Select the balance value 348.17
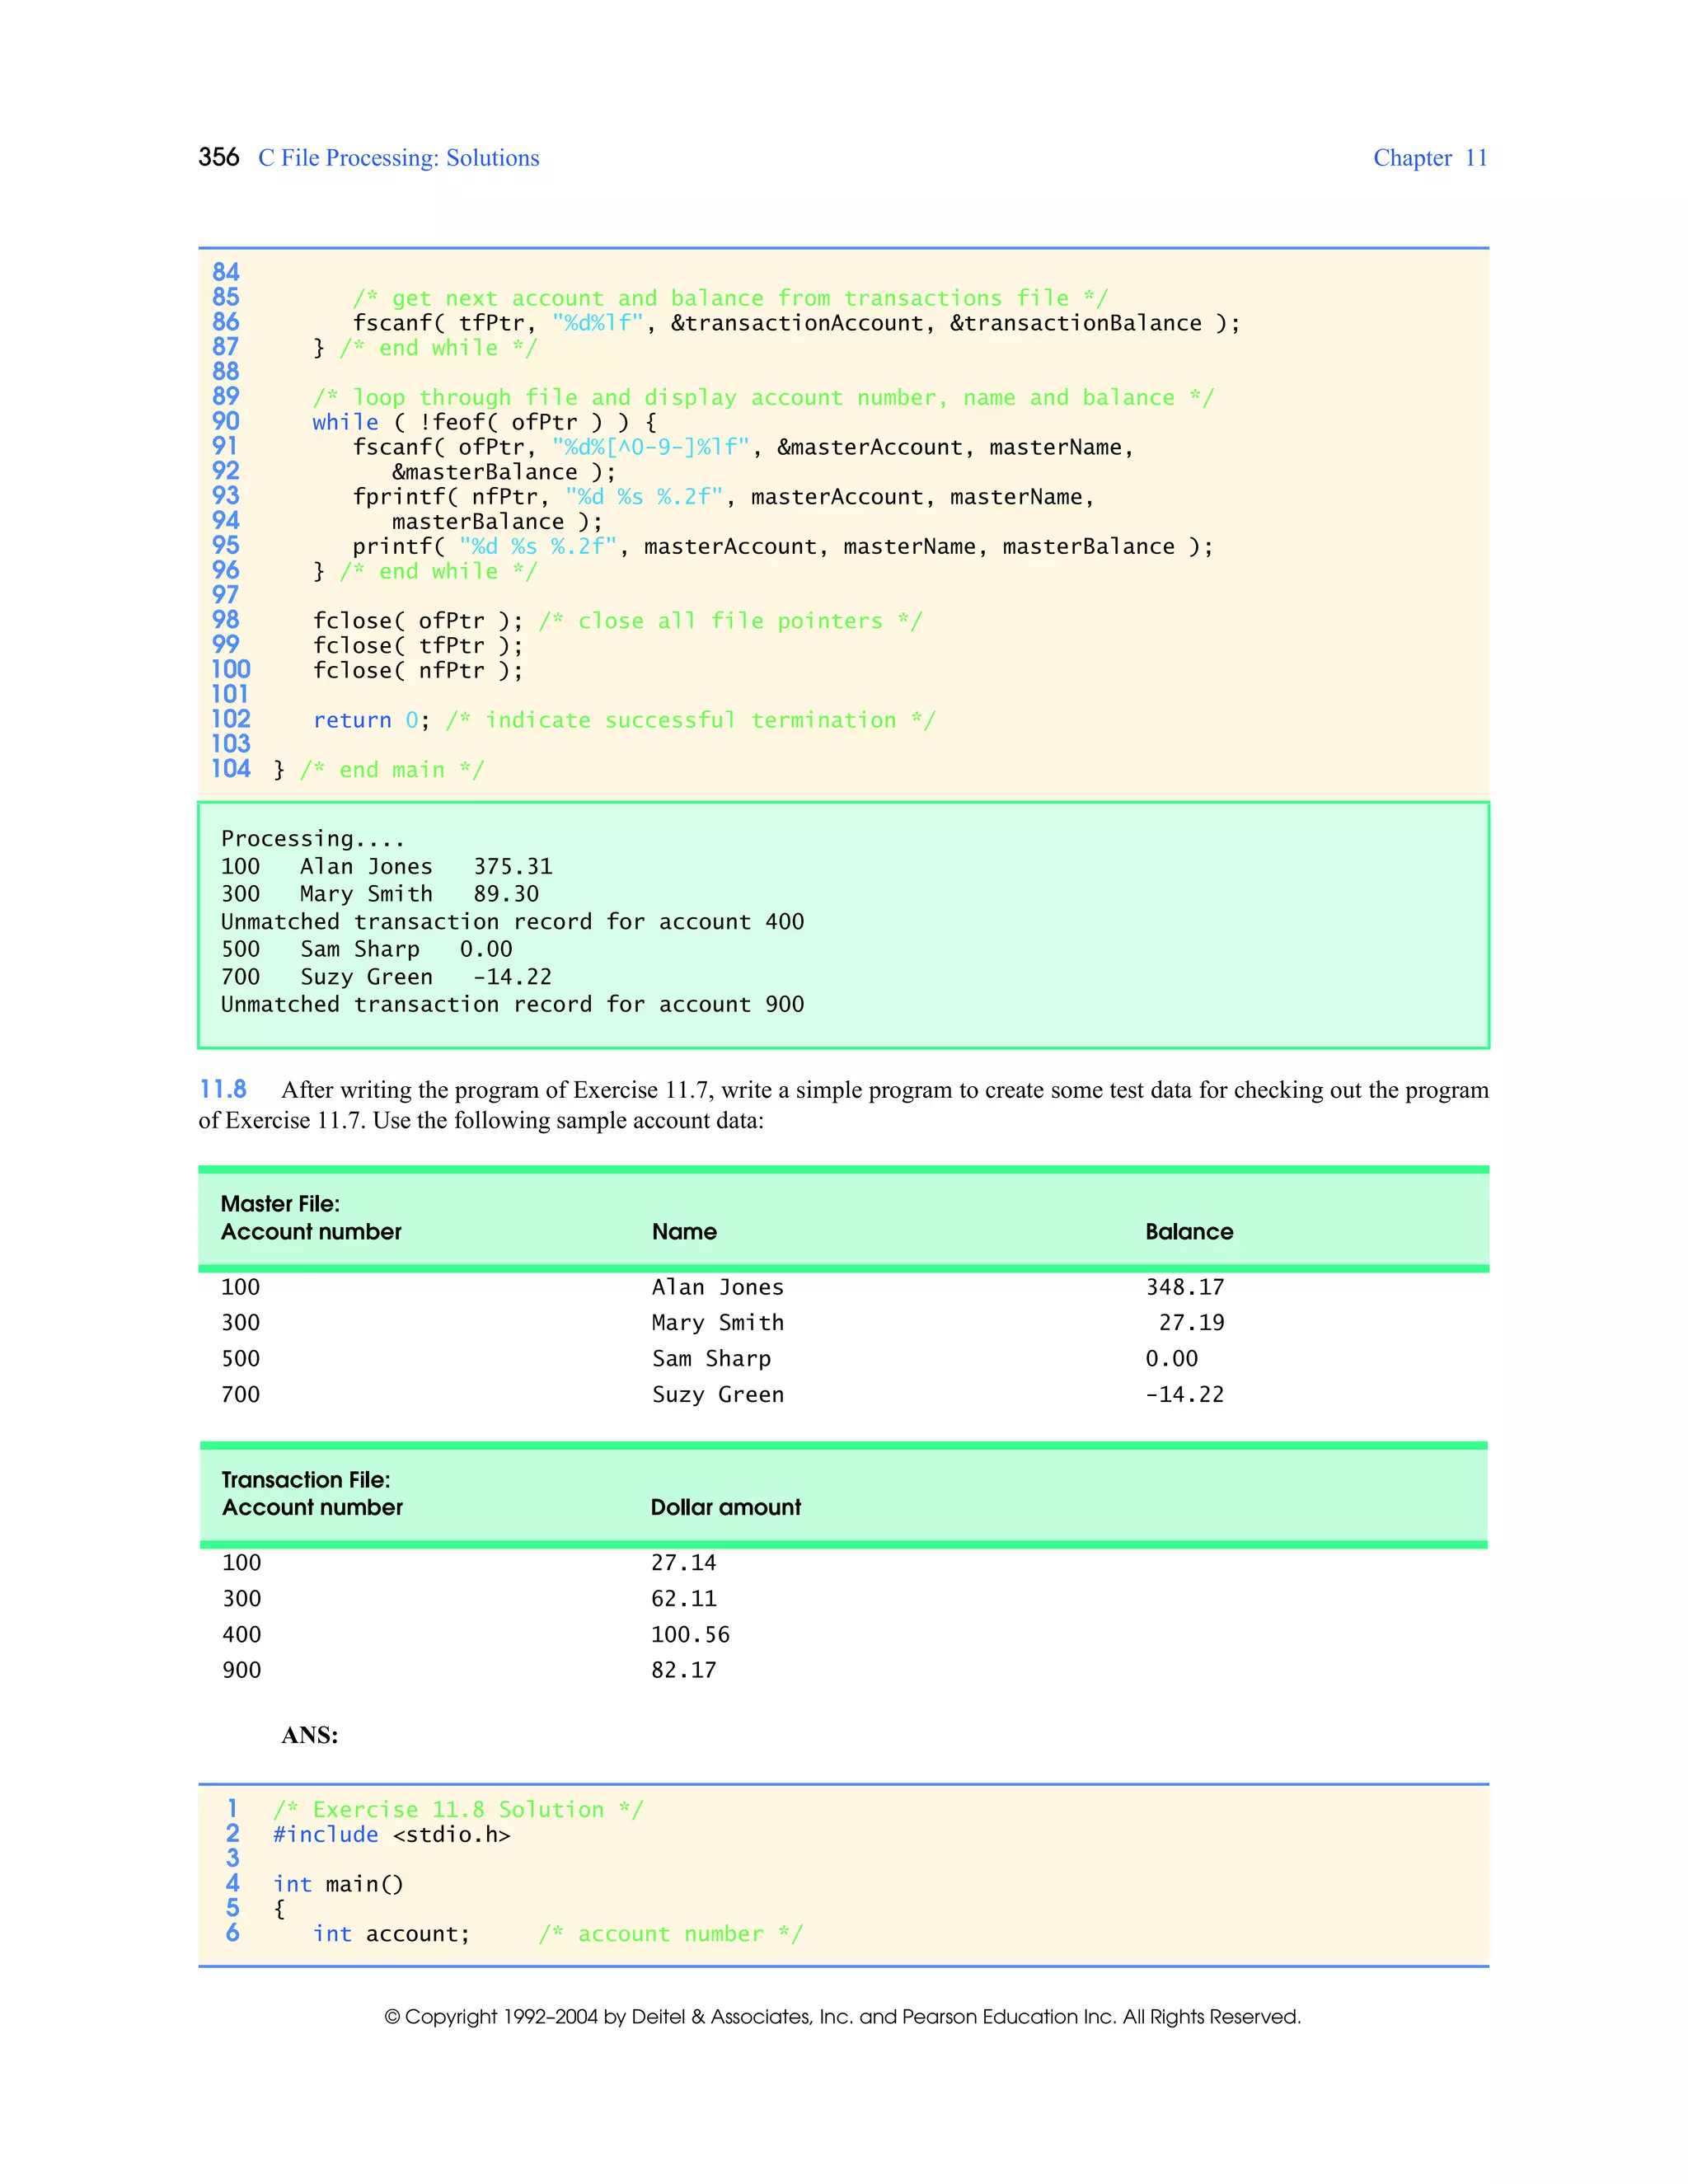This screenshot has height=2184, width=1688. click(x=1184, y=1287)
